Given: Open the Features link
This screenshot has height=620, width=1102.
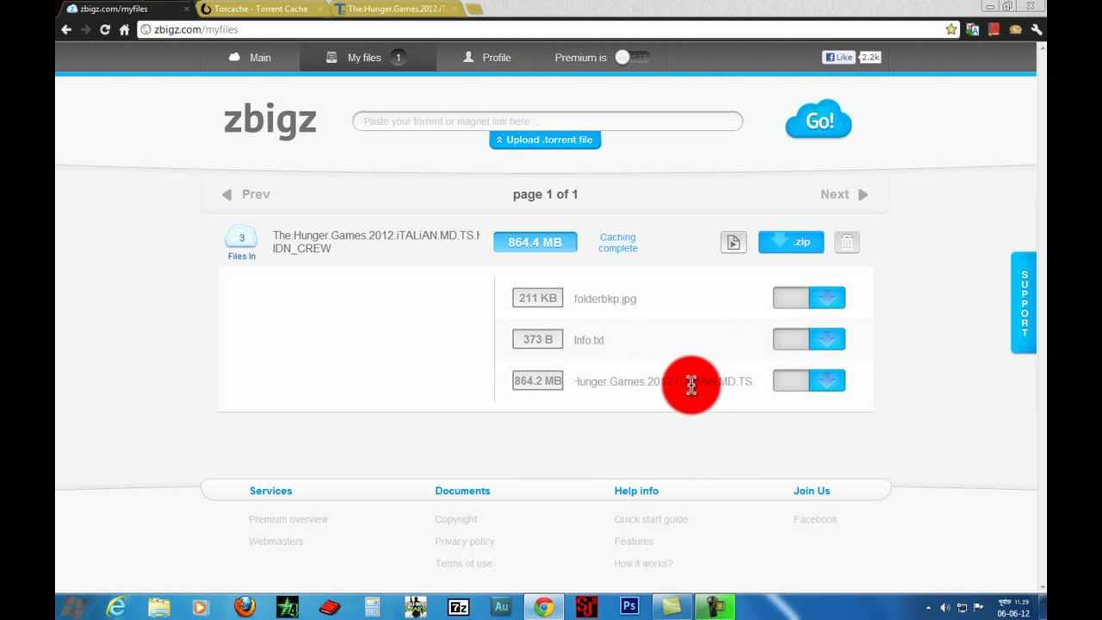Looking at the screenshot, I should [x=634, y=542].
